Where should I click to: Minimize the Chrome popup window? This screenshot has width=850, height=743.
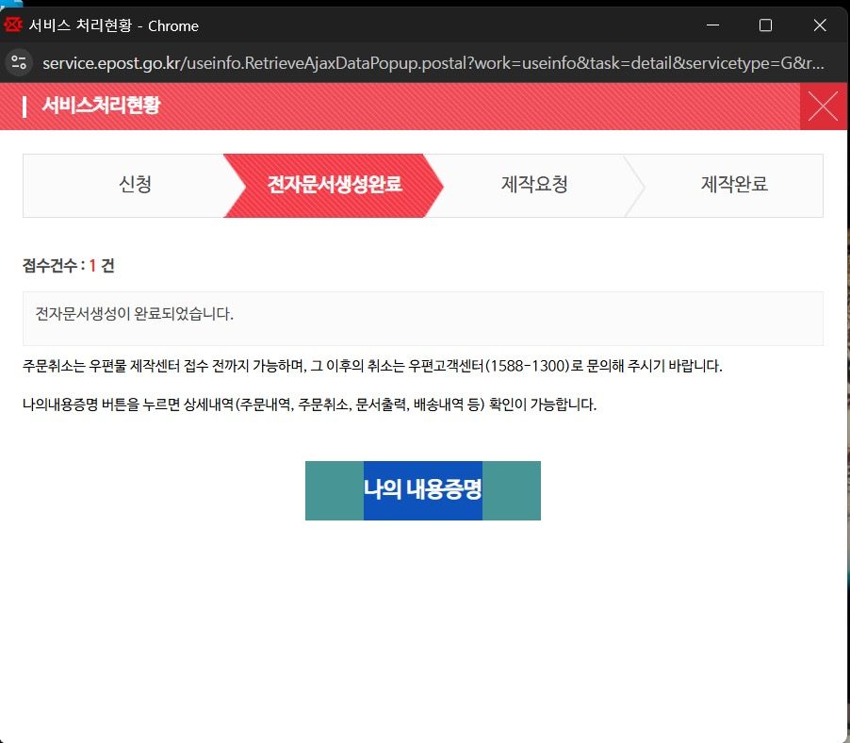pyautogui.click(x=712, y=25)
